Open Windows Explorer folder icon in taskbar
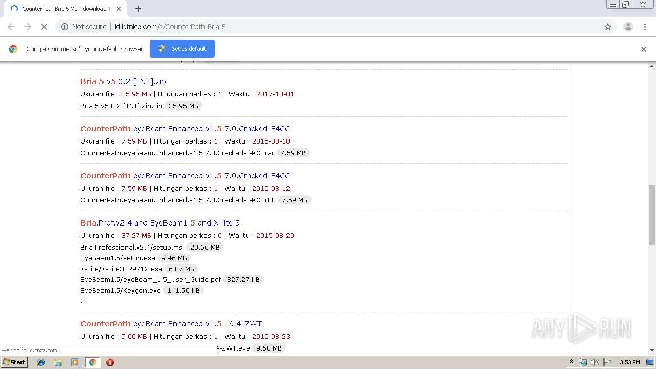This screenshot has width=656, height=369. (x=58, y=362)
